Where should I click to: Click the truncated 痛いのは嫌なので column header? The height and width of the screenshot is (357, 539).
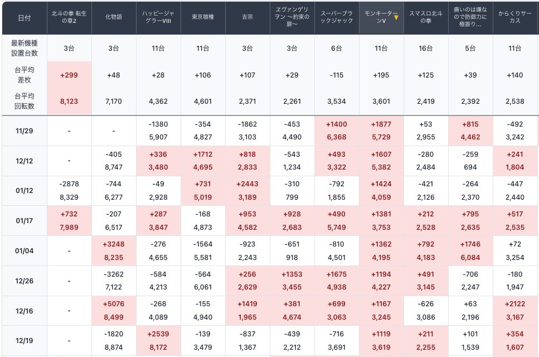(470, 17)
